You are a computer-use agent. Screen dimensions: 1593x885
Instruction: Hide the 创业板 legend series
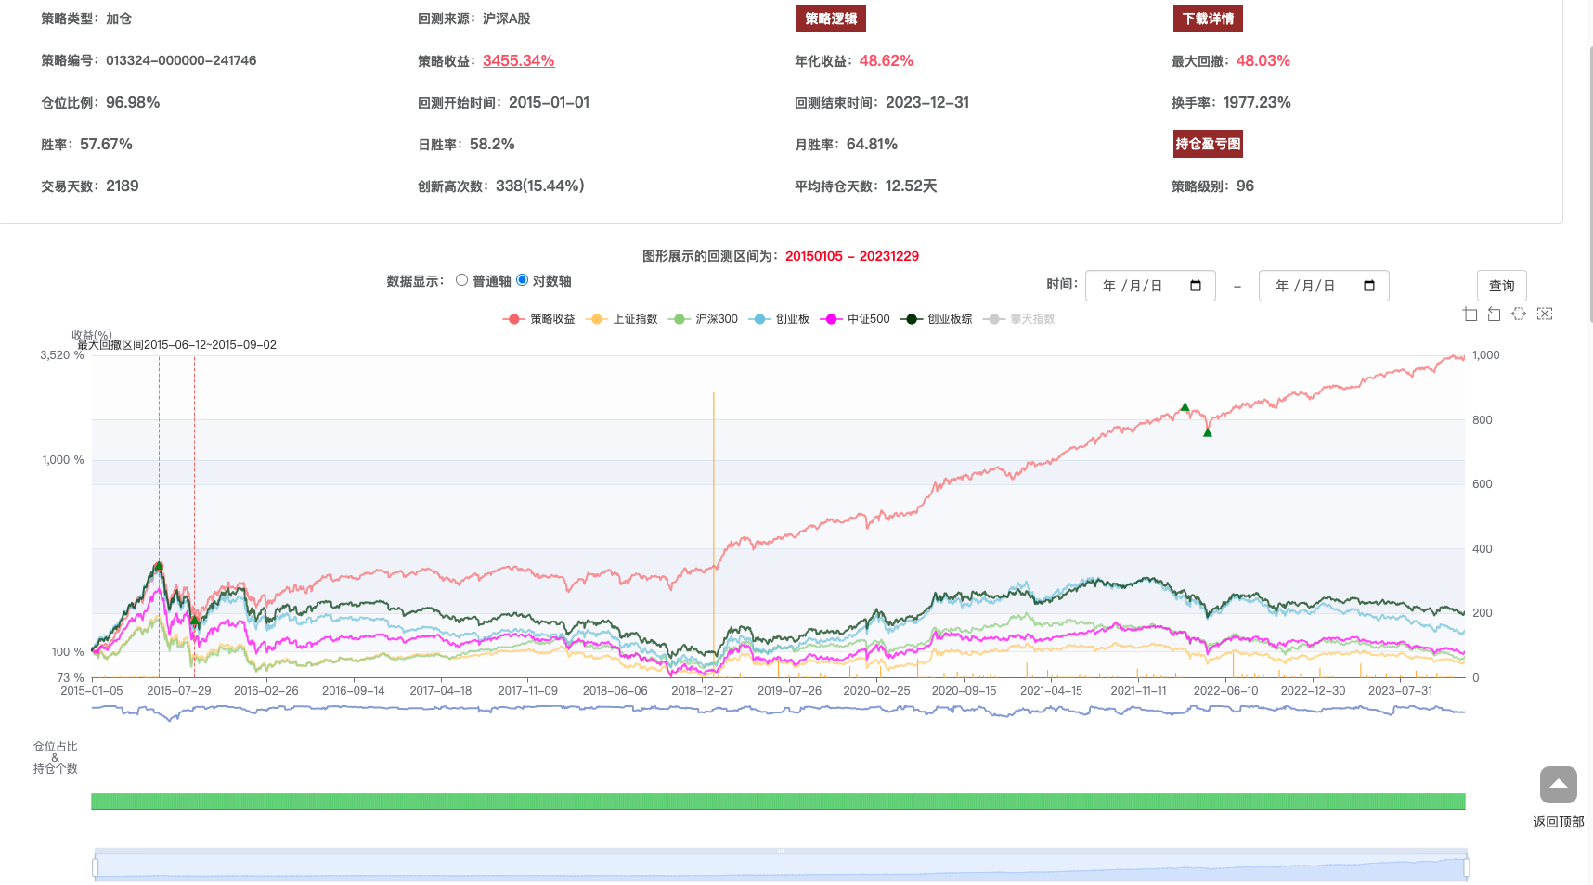click(779, 319)
